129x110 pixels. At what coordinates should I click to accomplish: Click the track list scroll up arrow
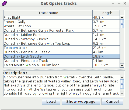pos(122,17)
